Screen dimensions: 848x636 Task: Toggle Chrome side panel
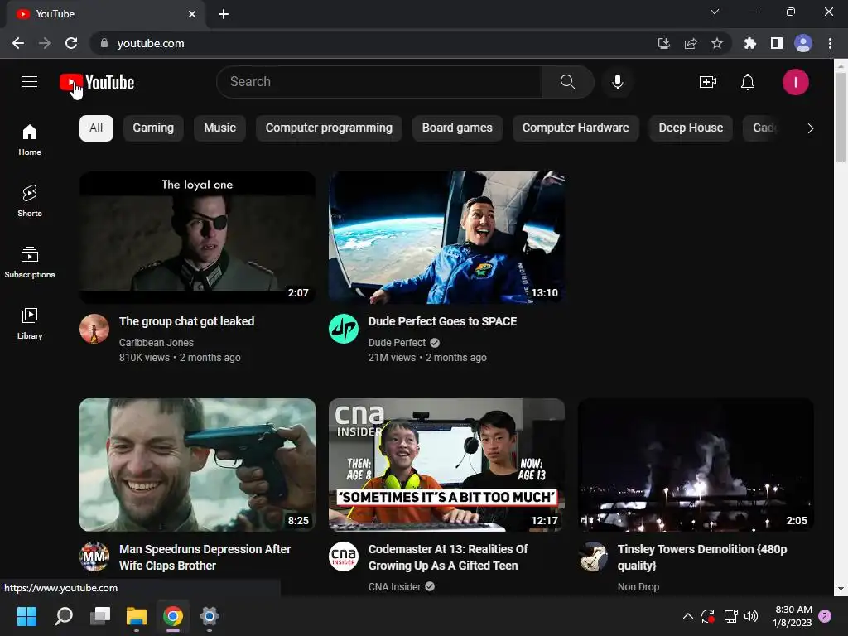[776, 43]
